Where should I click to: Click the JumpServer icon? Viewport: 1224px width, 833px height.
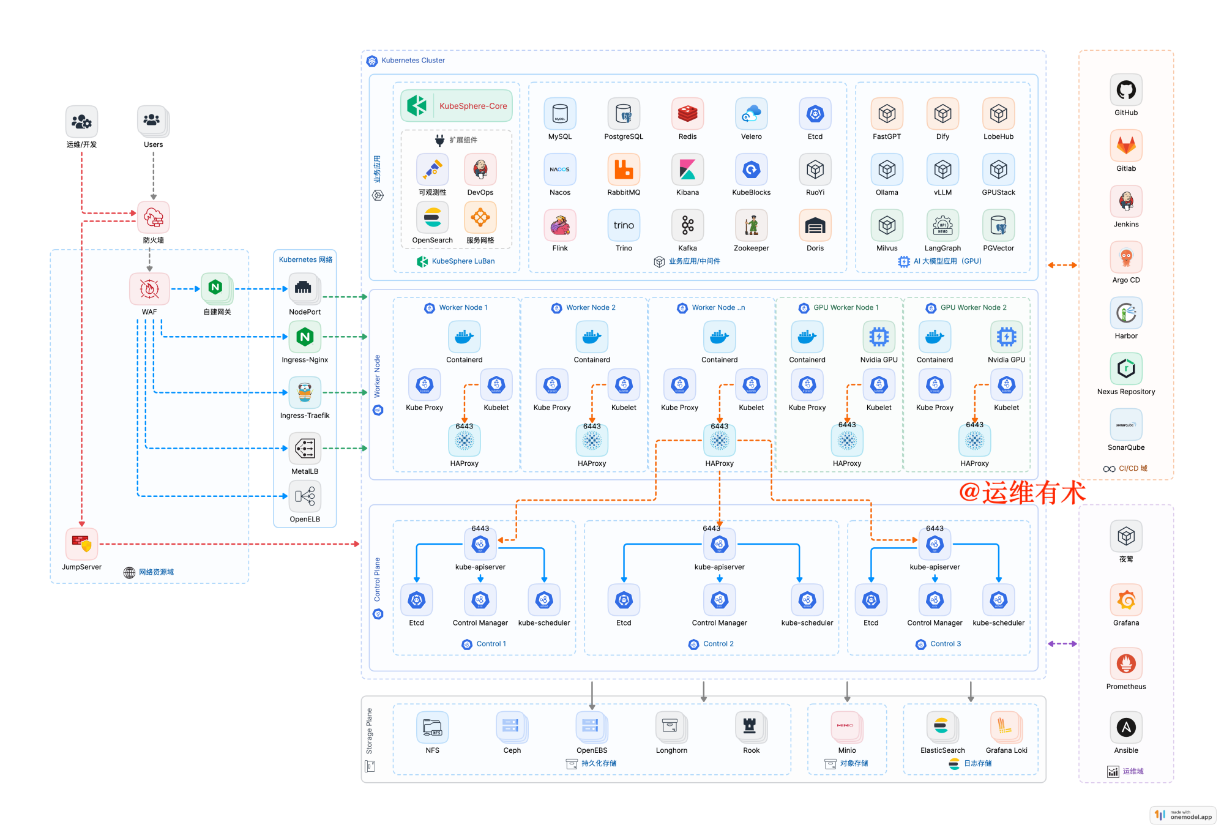pos(81,544)
